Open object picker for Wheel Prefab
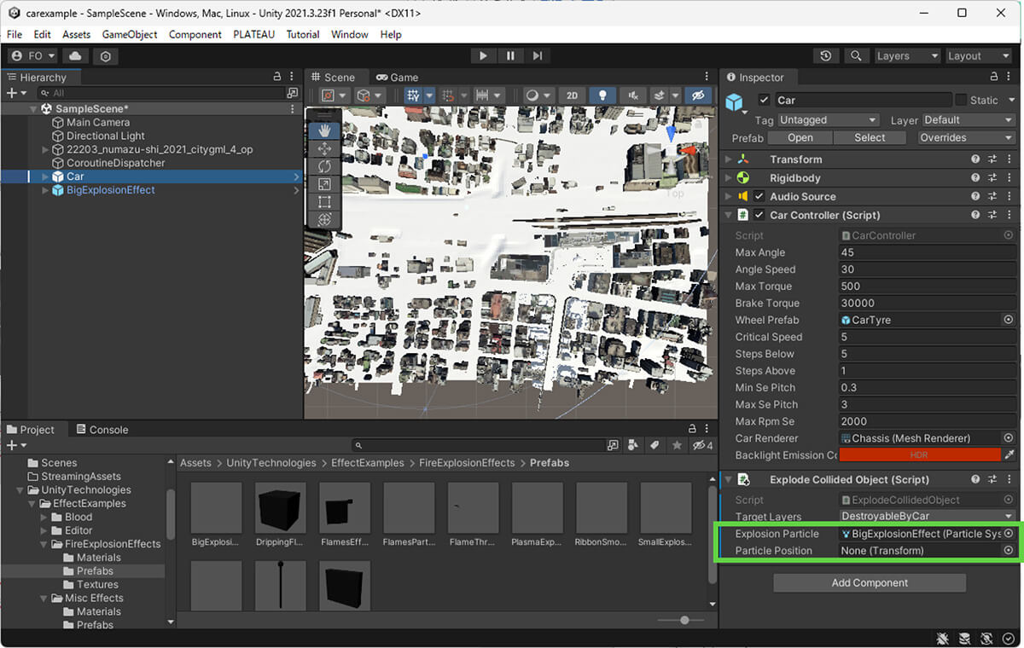The height and width of the screenshot is (648, 1024). 1009,320
